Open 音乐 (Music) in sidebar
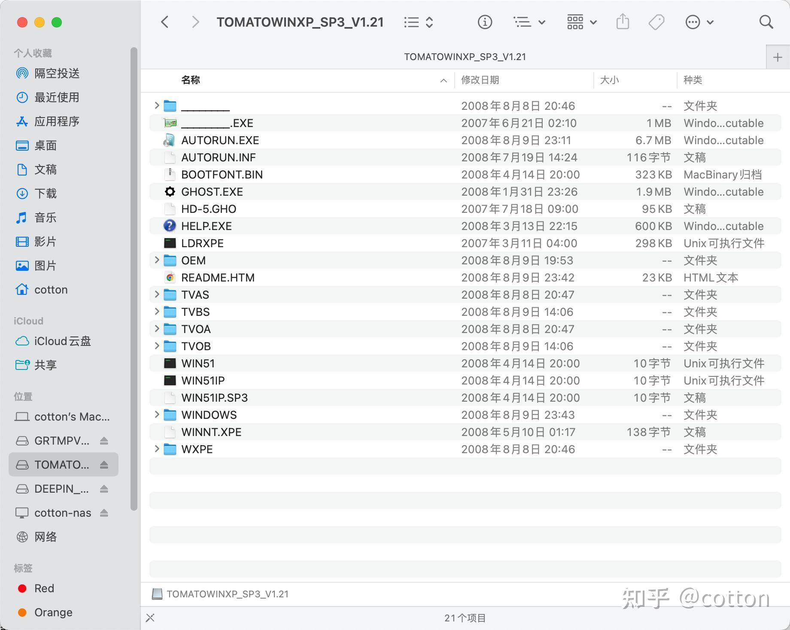Viewport: 790px width, 630px height. point(46,218)
